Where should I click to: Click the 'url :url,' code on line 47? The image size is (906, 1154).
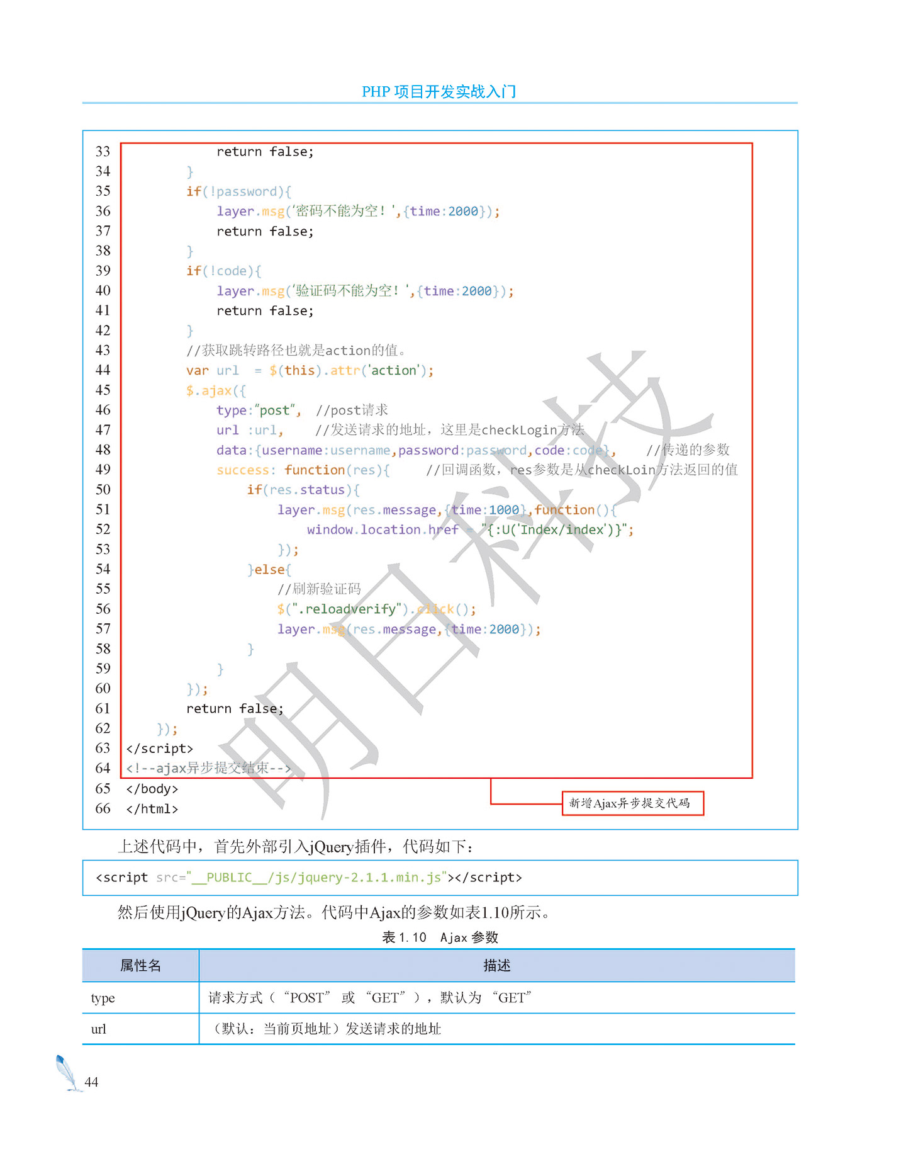click(x=250, y=430)
